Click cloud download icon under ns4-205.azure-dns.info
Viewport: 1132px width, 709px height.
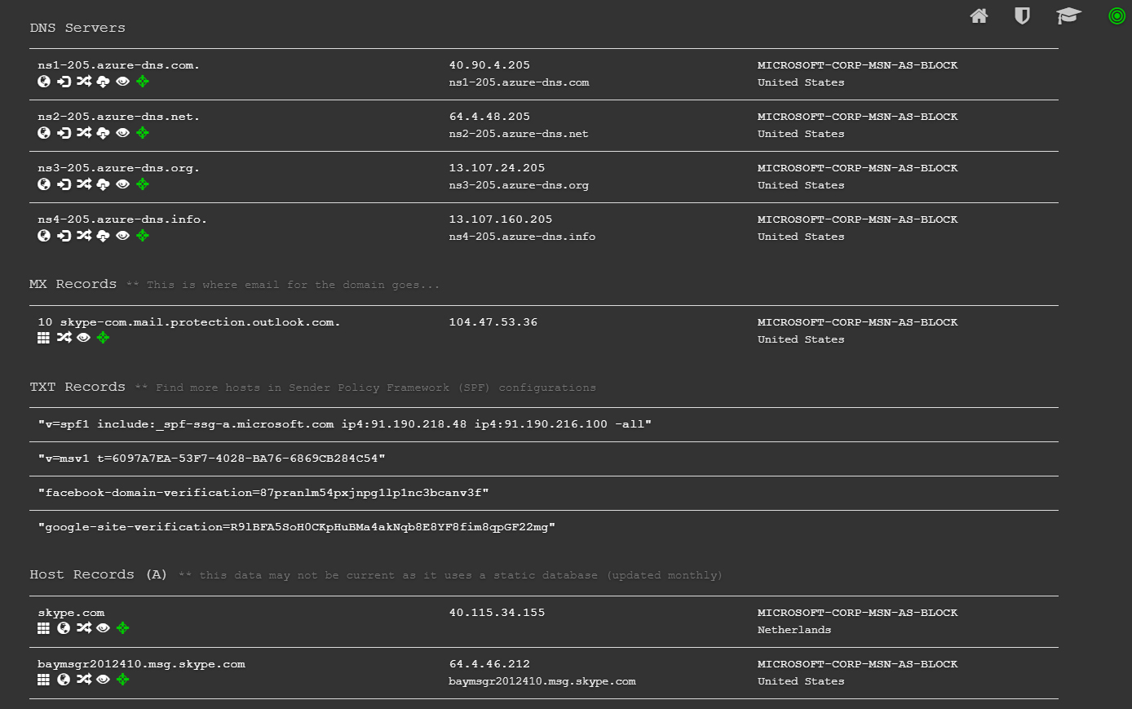tap(103, 235)
